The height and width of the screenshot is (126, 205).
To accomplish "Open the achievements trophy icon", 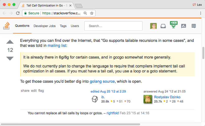I will point(174,26).
